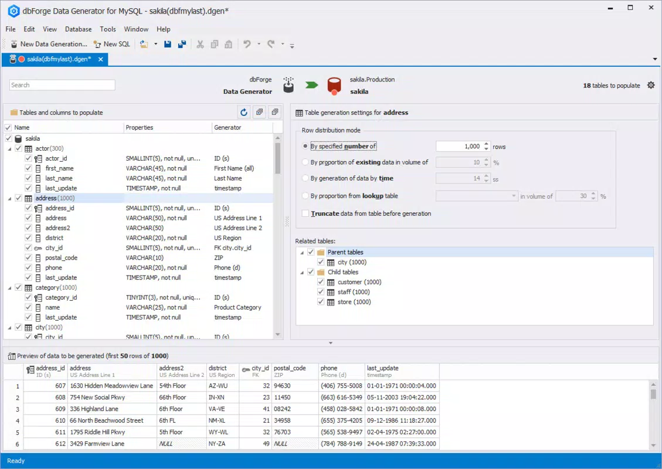662x469 pixels.
Task: Click the Undo arrow icon
Action: (247, 44)
